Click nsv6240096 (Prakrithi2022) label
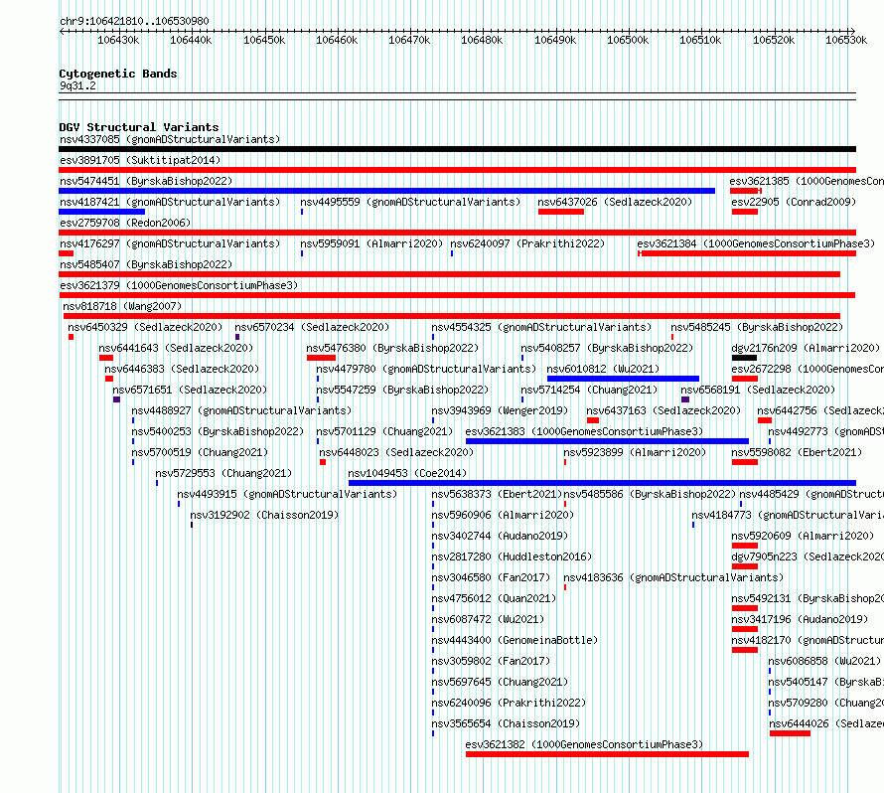Viewport: 884px width, 793px height. point(509,703)
